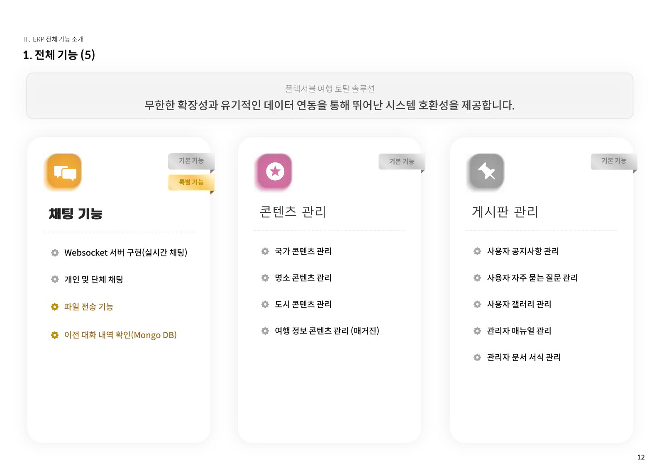Click gear icon beside 사용자 자주 묻는 질문 관리
Screen dimensions: 664x469
[x=477, y=278]
